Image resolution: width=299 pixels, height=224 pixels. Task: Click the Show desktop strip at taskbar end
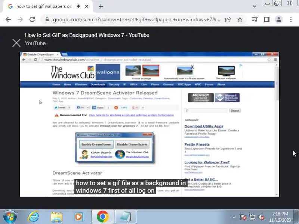click(296, 217)
